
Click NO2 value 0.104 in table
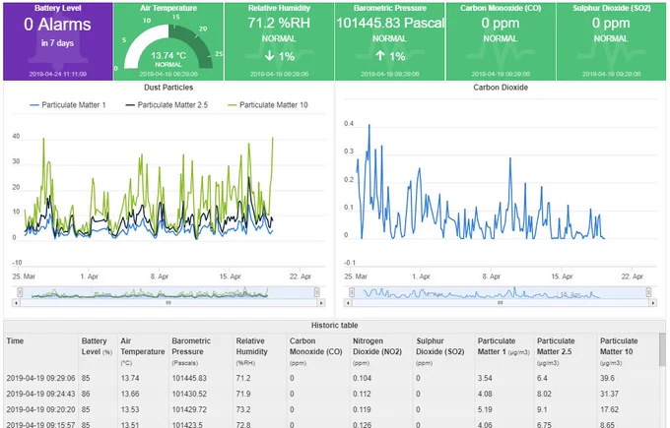pos(362,378)
